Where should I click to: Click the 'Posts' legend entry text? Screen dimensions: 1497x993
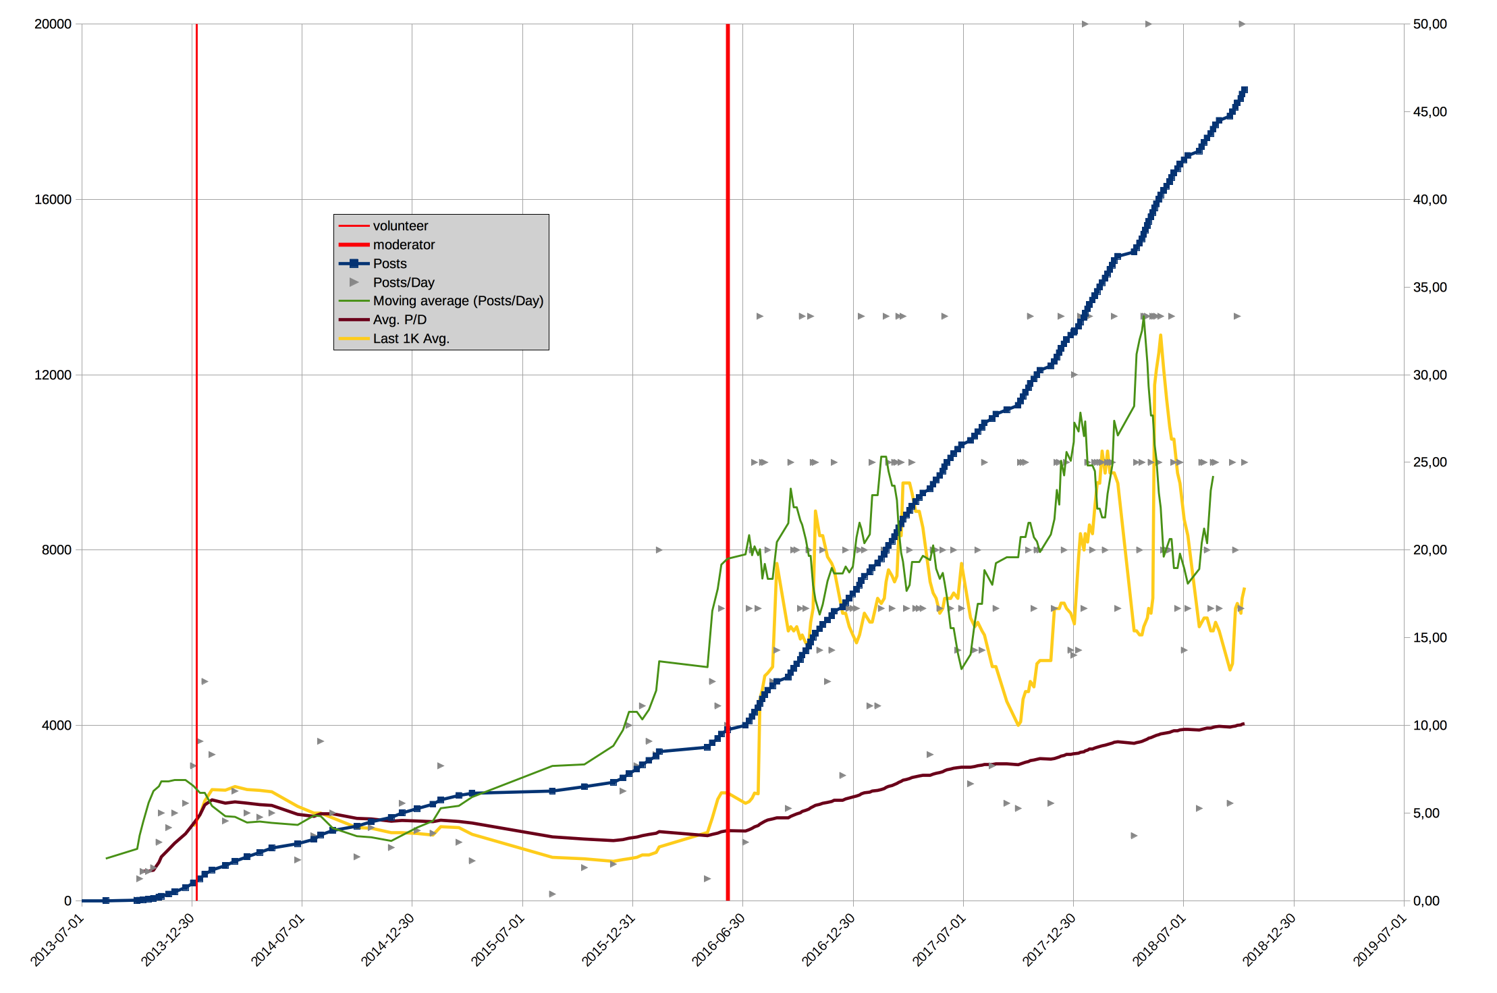(389, 263)
